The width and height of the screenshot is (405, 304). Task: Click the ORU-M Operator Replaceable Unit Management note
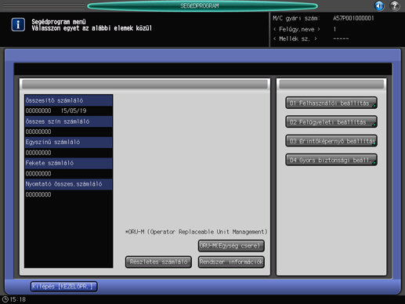coord(196,232)
